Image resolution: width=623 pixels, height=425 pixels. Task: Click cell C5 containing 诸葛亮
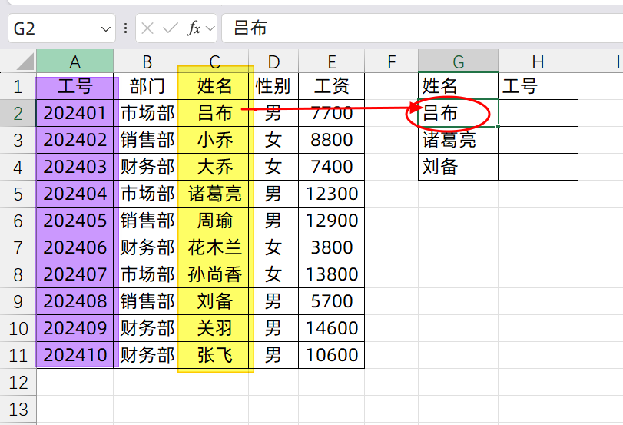pyautogui.click(x=214, y=194)
